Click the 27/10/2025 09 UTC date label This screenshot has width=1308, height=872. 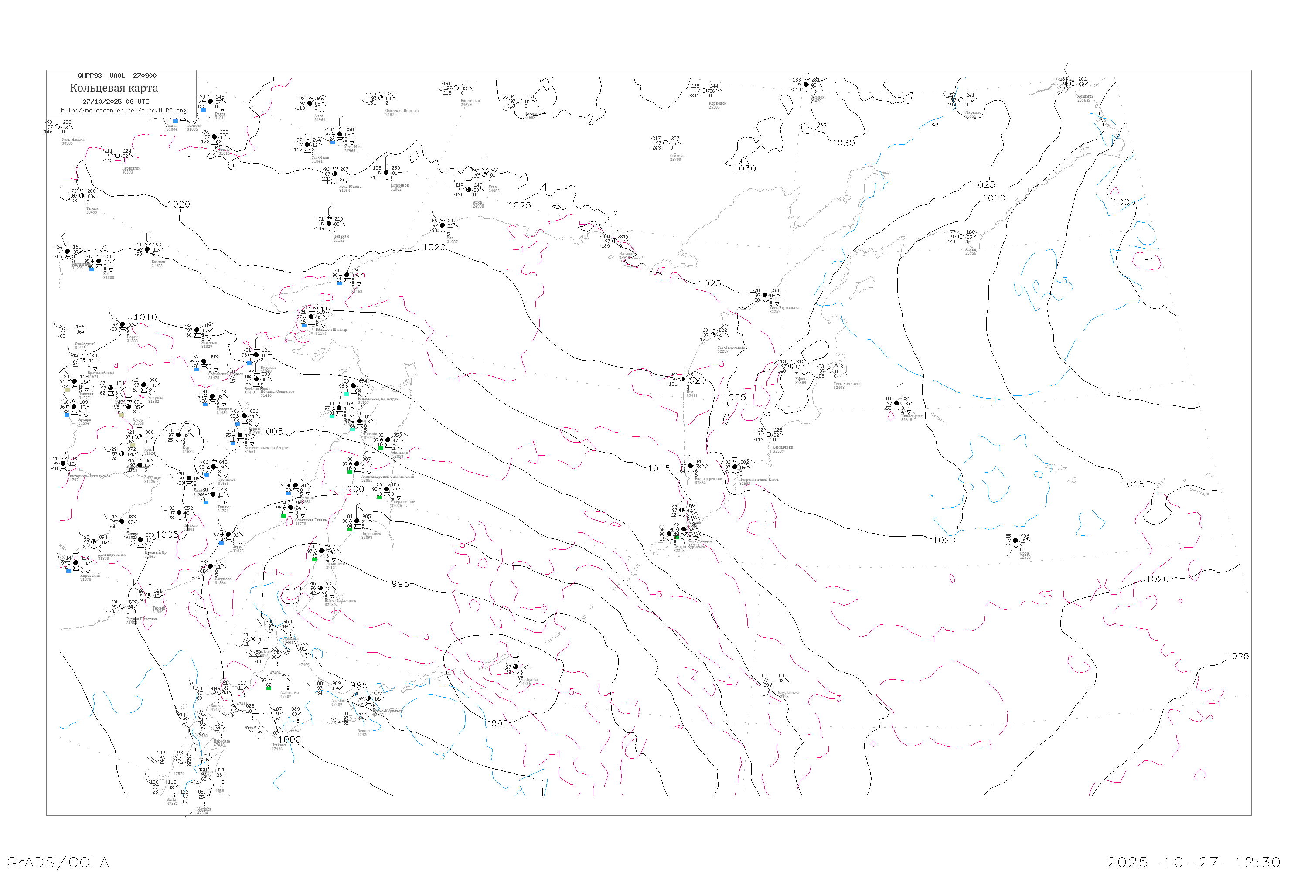[x=116, y=102]
